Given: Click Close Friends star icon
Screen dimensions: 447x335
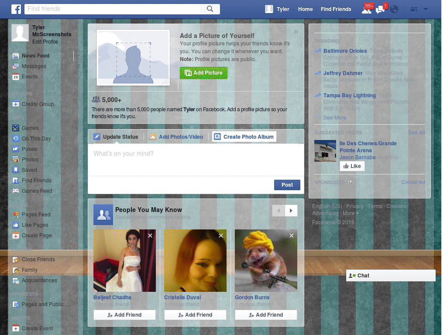Looking at the screenshot, I should 16,260.
